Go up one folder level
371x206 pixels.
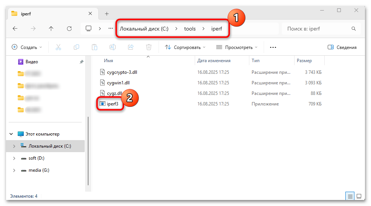[x=51, y=29]
